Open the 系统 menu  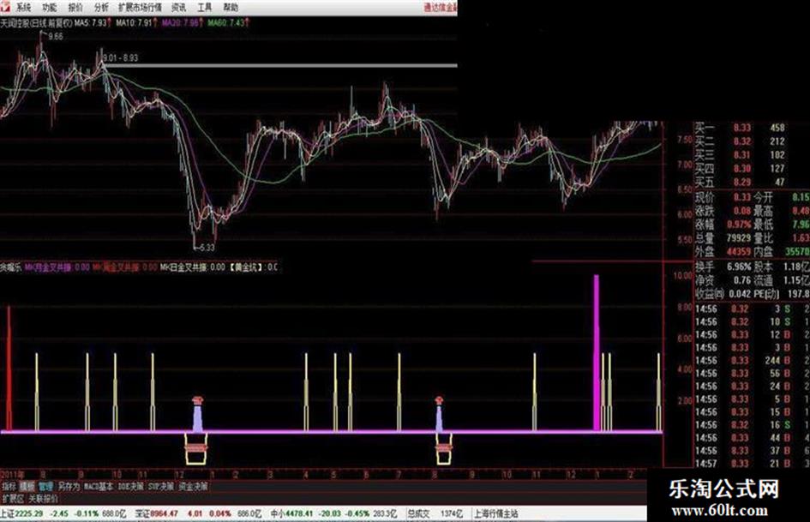[23, 7]
